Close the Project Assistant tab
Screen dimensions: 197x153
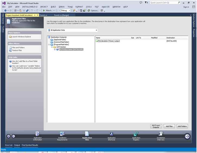tap(37, 15)
